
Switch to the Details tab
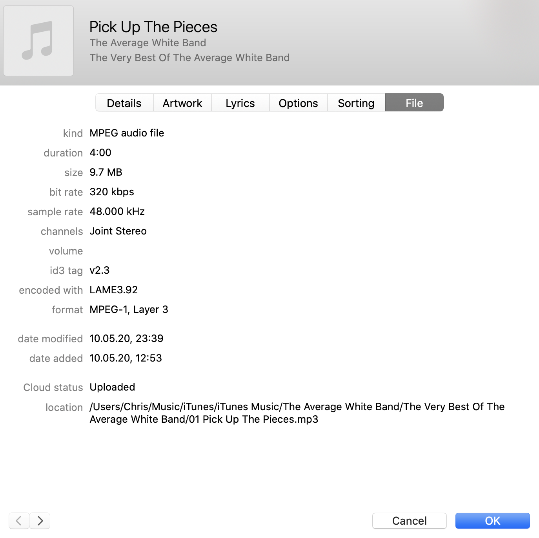(x=124, y=103)
